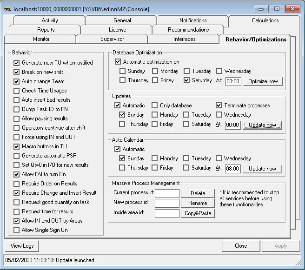Enable the Check Time Usages checkbox
This screenshot has width=305, height=270.
17,91
